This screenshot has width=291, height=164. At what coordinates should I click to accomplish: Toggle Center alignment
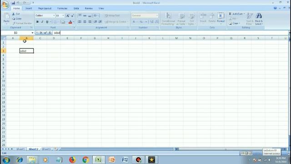[x=85, y=22]
